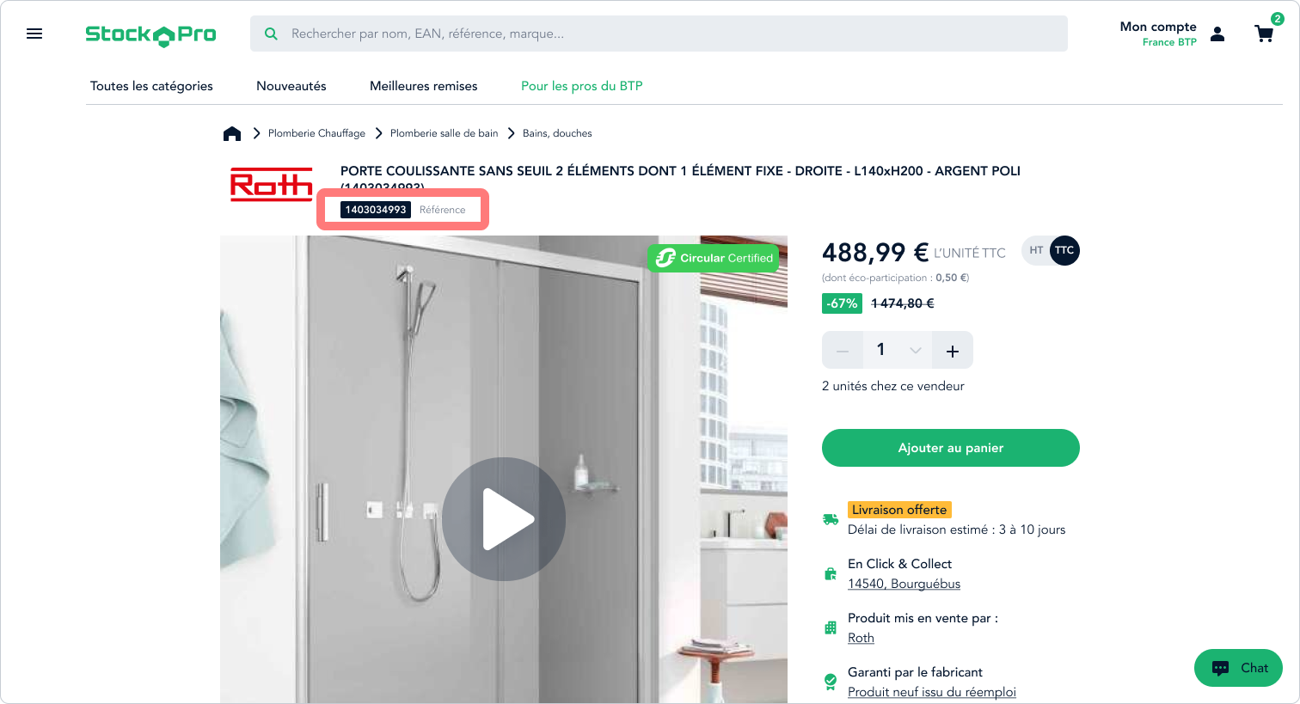Go to Meilleures remises

click(x=423, y=86)
